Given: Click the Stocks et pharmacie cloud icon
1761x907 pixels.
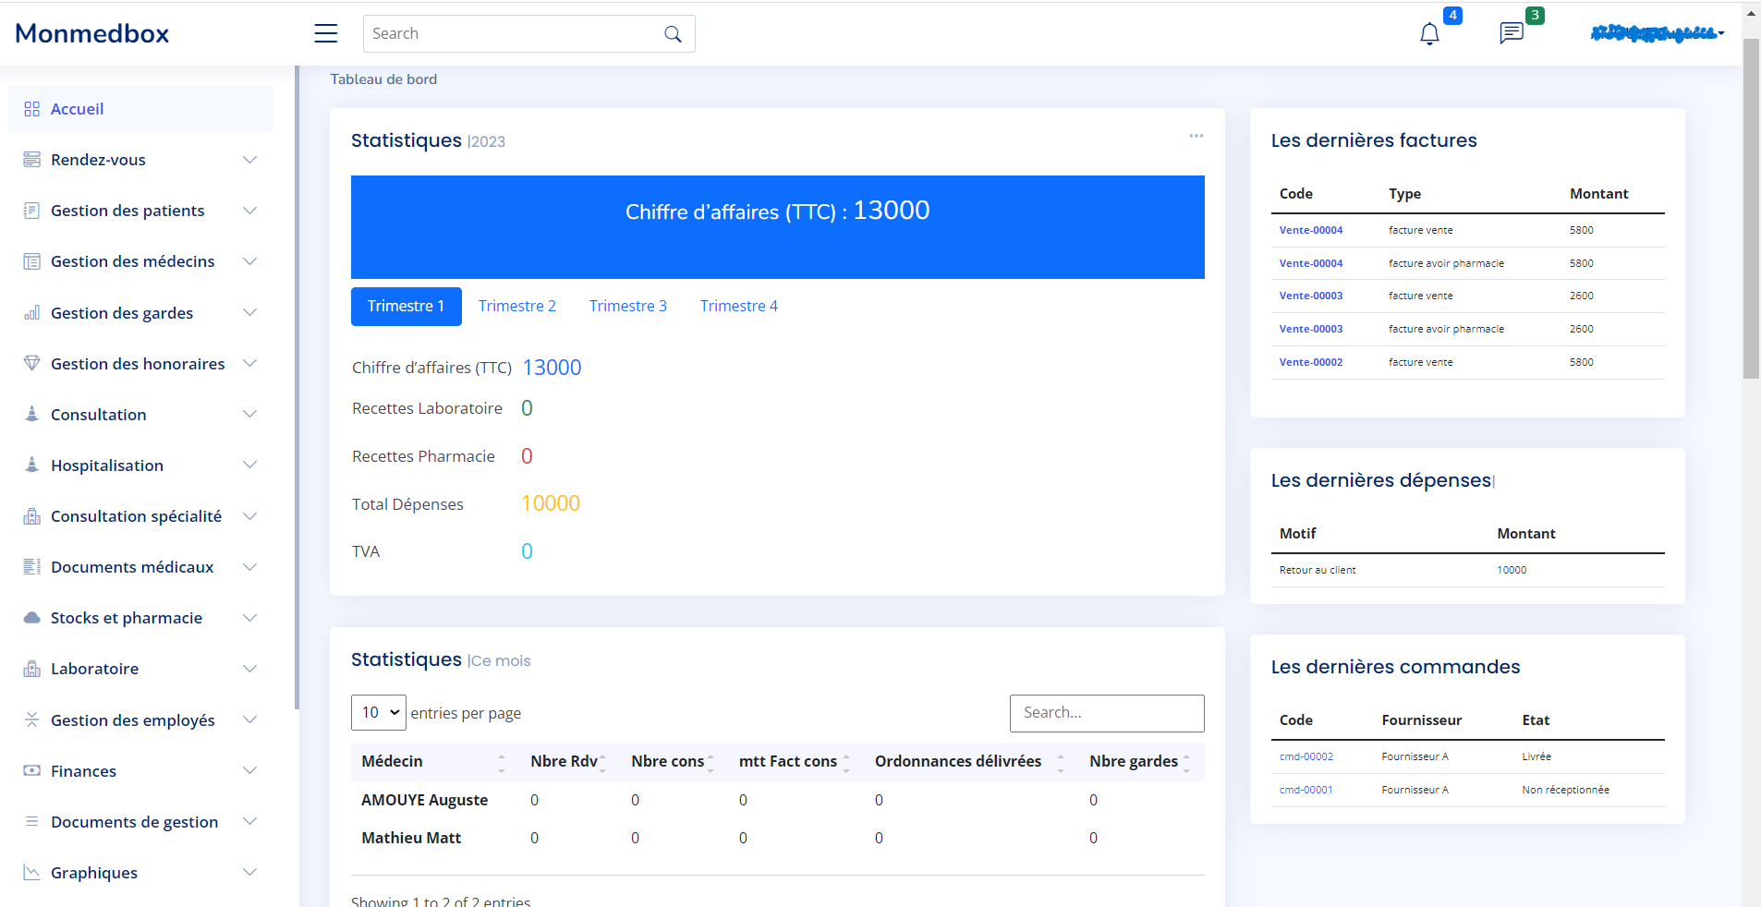Looking at the screenshot, I should (x=32, y=617).
